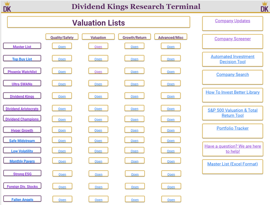
Task: Open Phoenix Watchlist Growth/Return
Action: pos(134,71)
